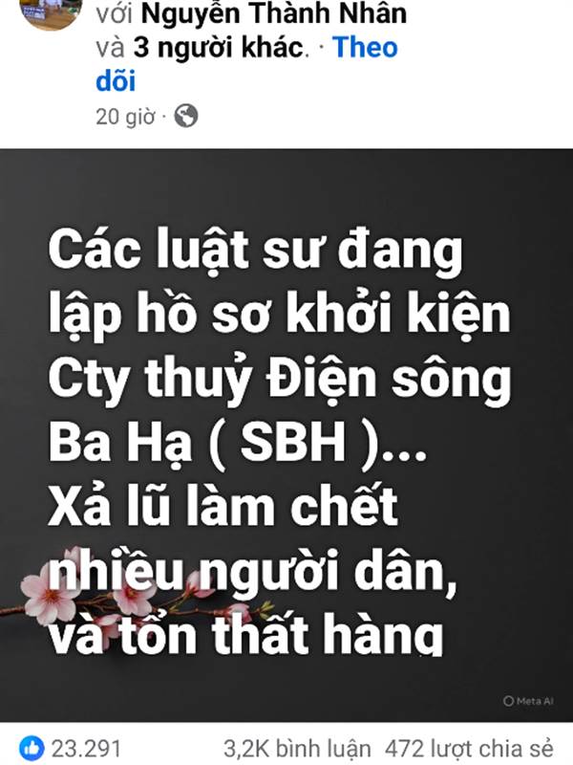Click the "Cty thuỷ Điện sông" line

(x=280, y=380)
